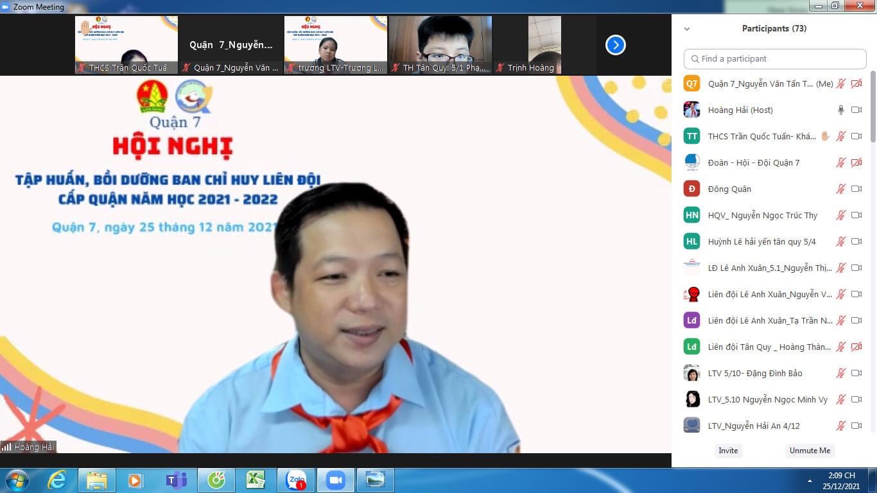877x493 pixels.
Task: Click the avatar of LTV_Nguyễn Hải An 4/12
Action: coord(691,425)
